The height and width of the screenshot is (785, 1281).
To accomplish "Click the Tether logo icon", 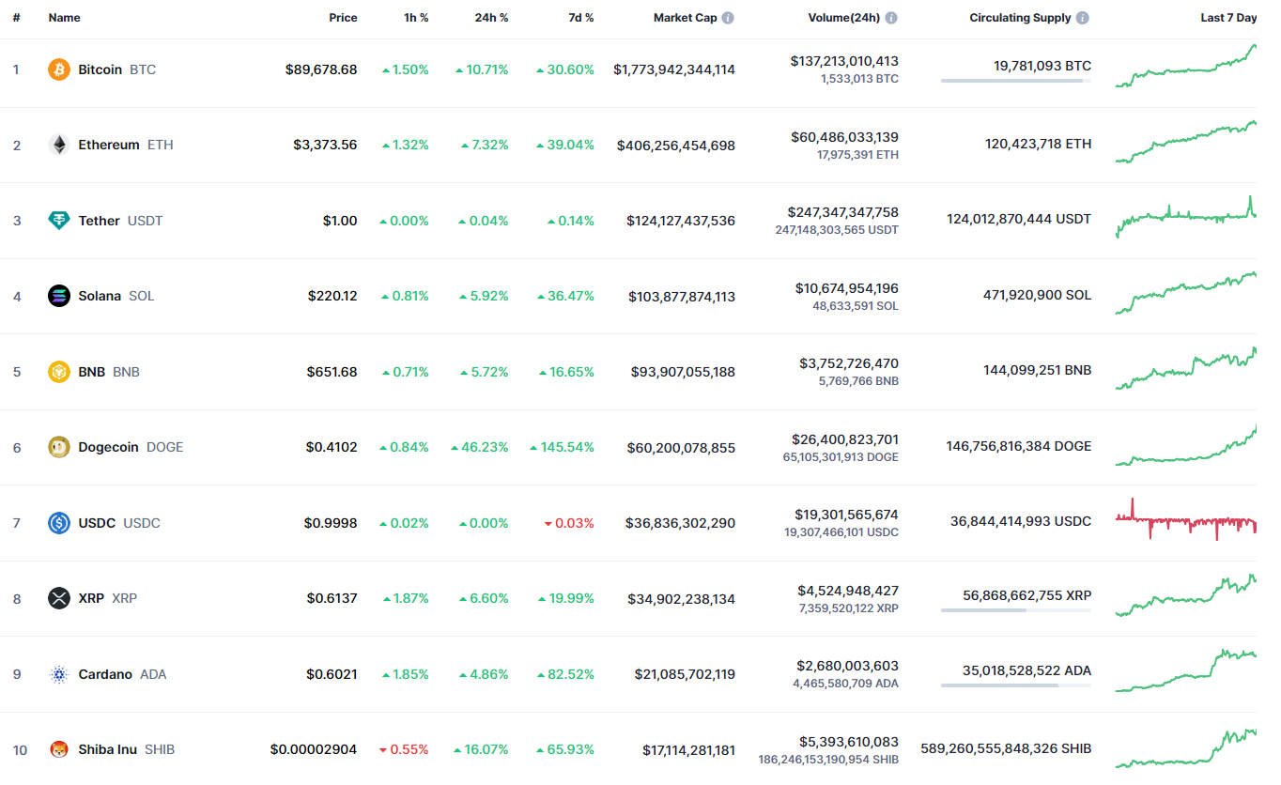I will [x=59, y=221].
